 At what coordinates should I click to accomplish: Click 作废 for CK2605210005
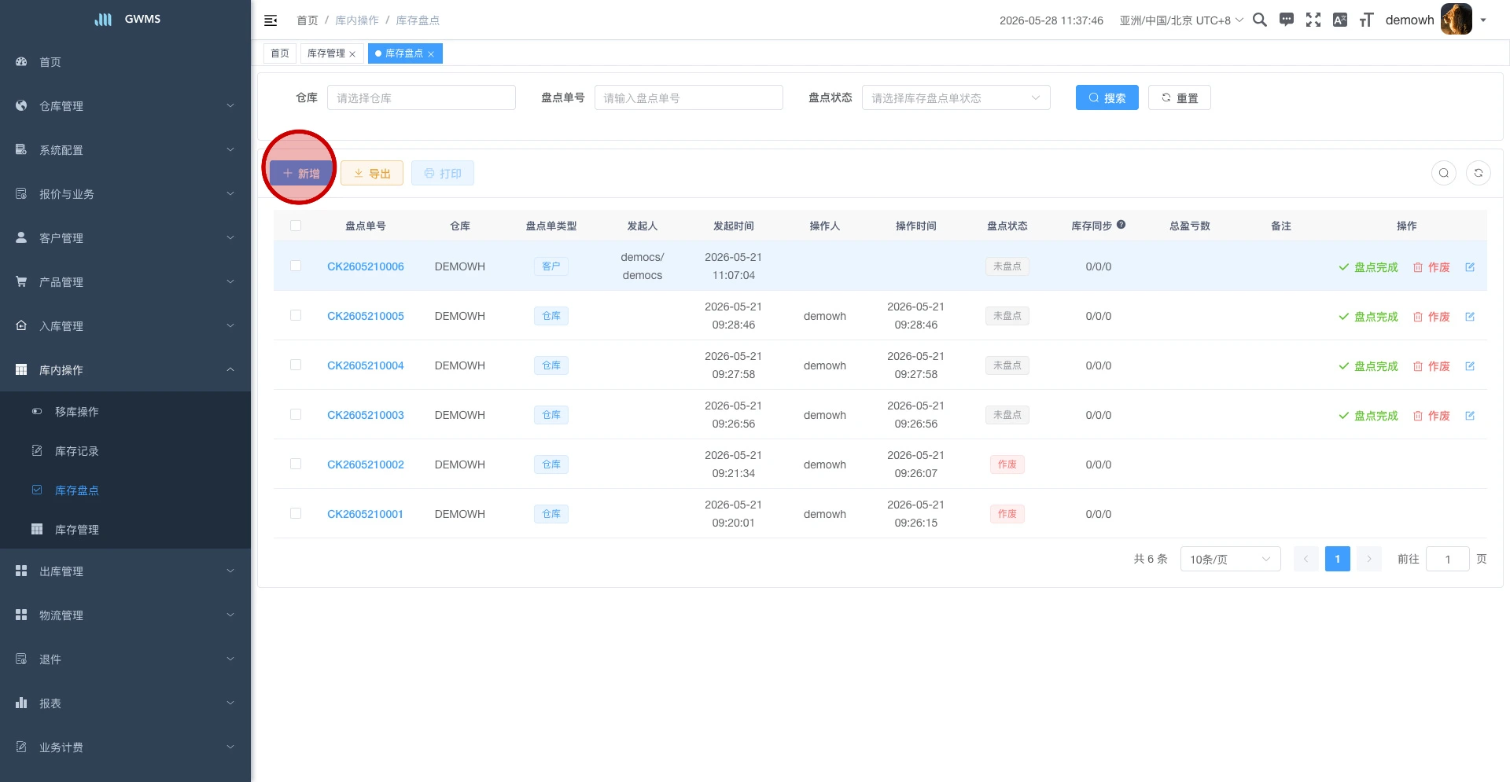tap(1431, 317)
